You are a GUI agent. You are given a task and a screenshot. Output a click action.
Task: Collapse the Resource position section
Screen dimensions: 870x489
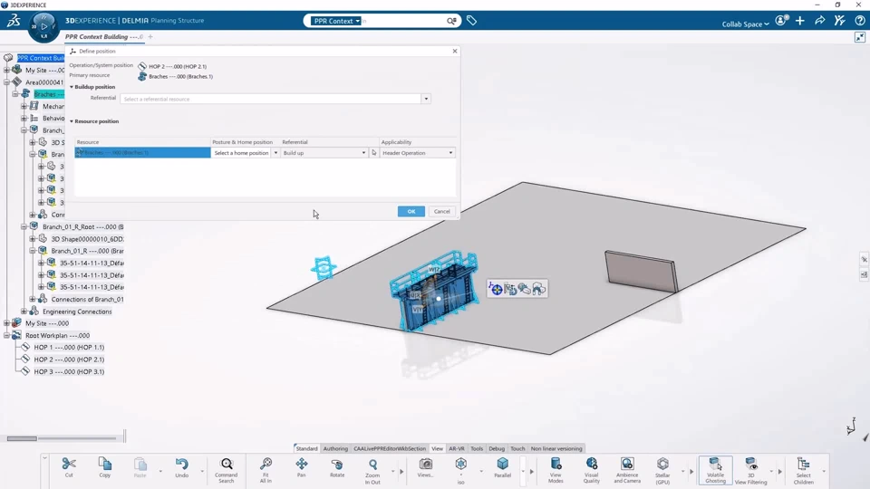click(72, 121)
